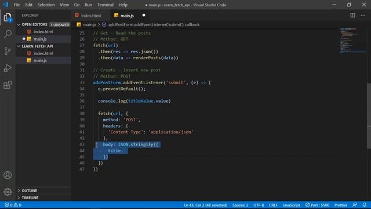Image resolution: width=371 pixels, height=209 pixels.
Task: Click the Split Editor Right icon
Action: [352, 16]
